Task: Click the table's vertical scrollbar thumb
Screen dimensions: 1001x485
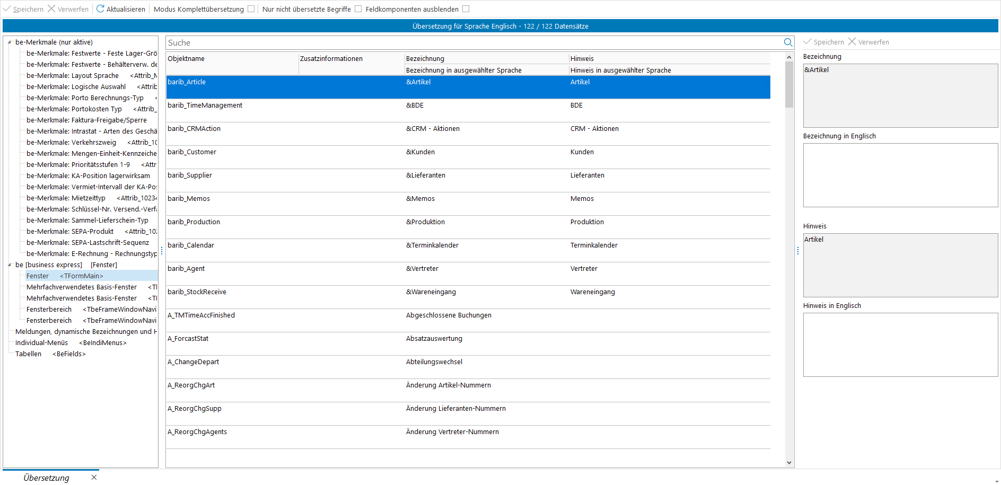Action: tap(789, 85)
